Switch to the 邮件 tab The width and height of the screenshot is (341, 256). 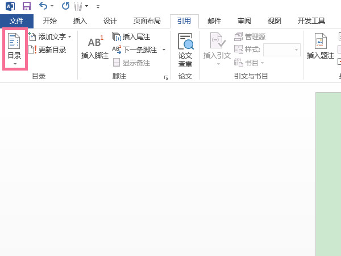[214, 21]
